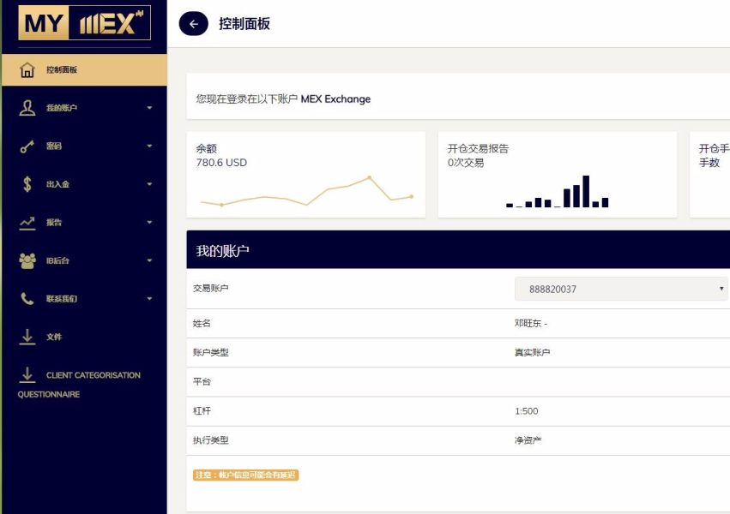This screenshot has height=514, width=730.
Task: Click the group icon for IB后台
Action: click(27, 260)
